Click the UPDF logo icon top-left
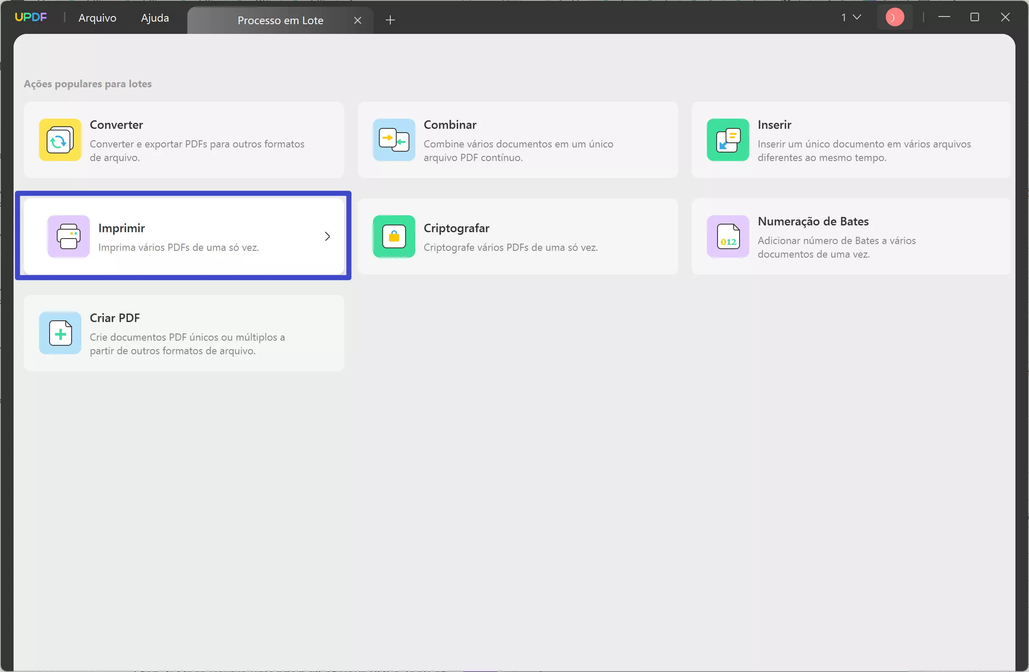The width and height of the screenshot is (1029, 672). point(30,17)
